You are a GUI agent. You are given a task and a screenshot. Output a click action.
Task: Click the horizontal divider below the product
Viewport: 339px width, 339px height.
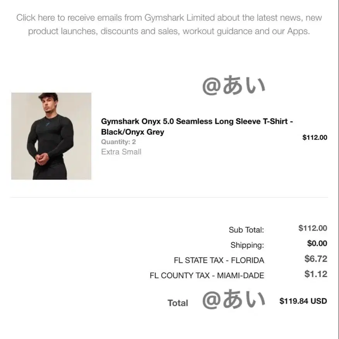coord(169,197)
